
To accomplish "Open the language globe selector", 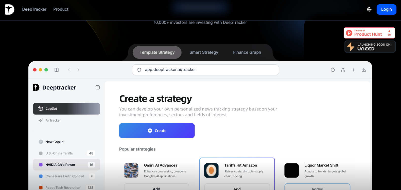I will pos(369,9).
